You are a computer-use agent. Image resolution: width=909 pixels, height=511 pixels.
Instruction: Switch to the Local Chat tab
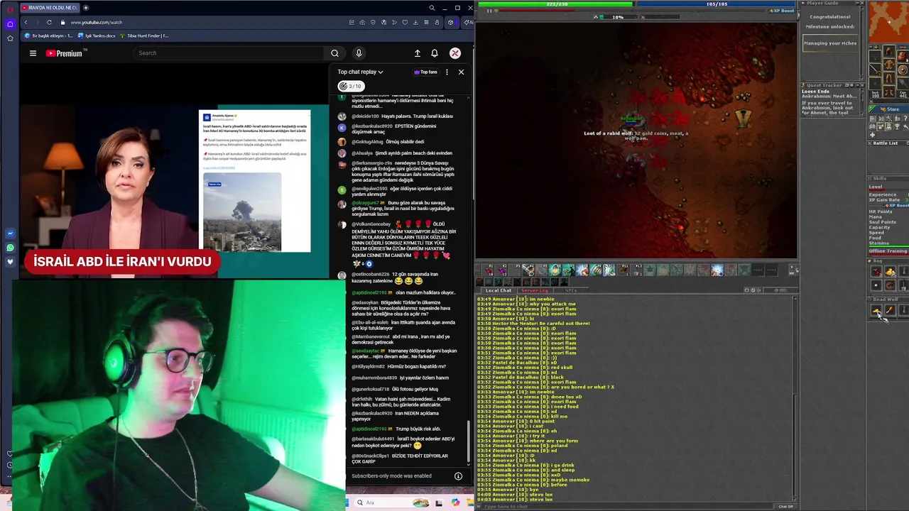point(498,290)
